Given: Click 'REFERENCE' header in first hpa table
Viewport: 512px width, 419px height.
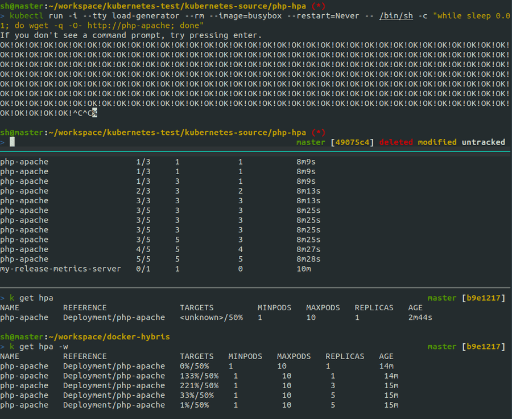Looking at the screenshot, I should pos(85,308).
